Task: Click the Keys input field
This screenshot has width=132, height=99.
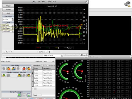Action: (48, 95)
